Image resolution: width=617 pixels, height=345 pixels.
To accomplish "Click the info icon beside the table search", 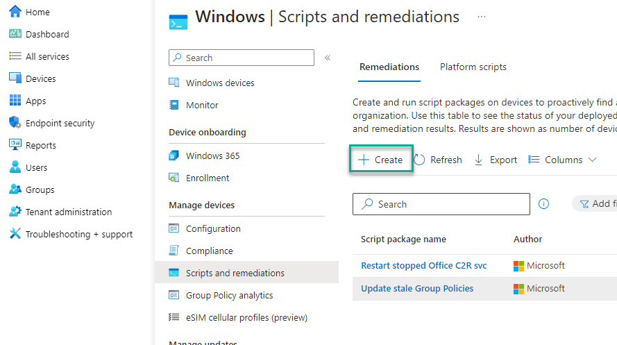I will click(x=543, y=204).
